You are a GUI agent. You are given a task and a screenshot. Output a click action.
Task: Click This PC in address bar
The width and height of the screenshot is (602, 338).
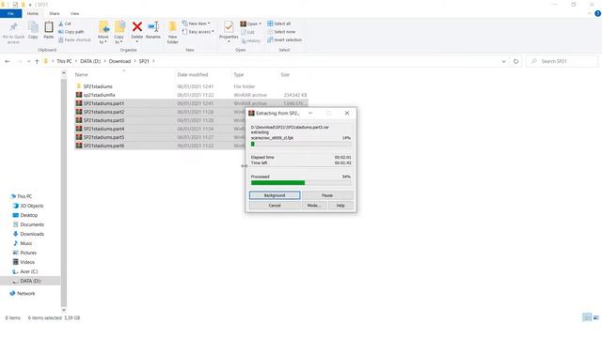tap(64, 61)
